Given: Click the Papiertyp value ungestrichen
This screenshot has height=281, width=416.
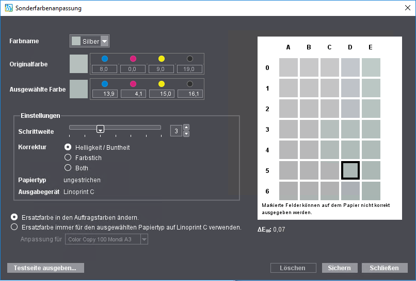Looking at the screenshot, I should tap(82, 180).
